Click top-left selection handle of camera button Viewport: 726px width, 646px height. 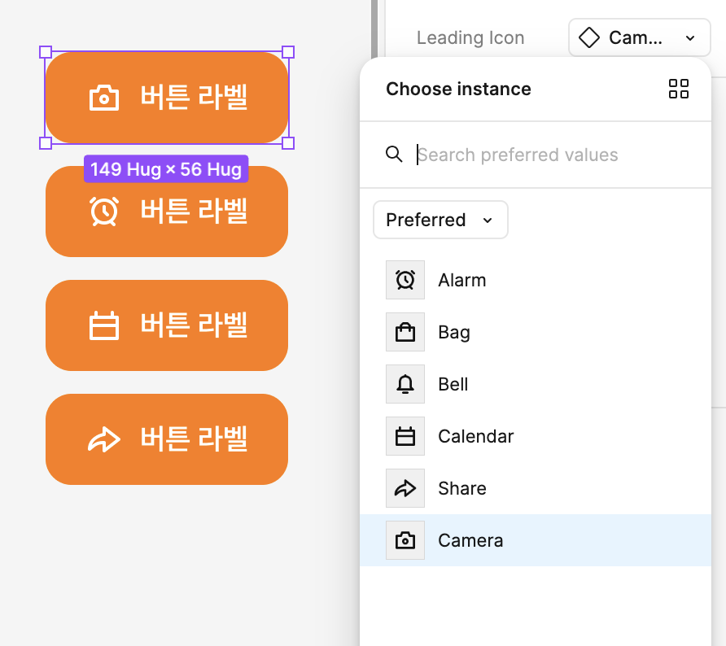pyautogui.click(x=46, y=52)
